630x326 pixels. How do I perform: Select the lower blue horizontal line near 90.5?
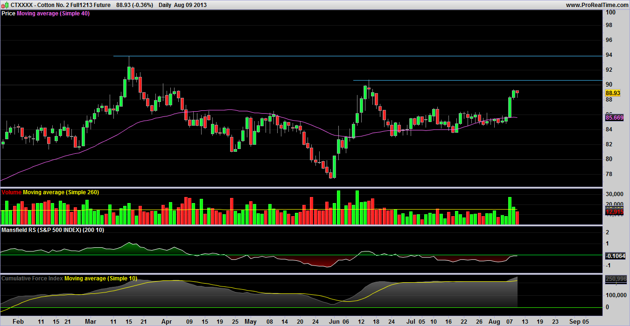pyautogui.click(x=477, y=81)
